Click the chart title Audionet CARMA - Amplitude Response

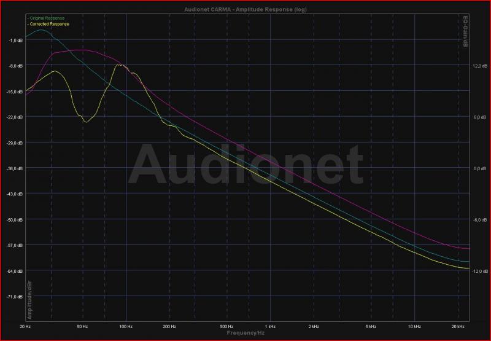click(245, 9)
